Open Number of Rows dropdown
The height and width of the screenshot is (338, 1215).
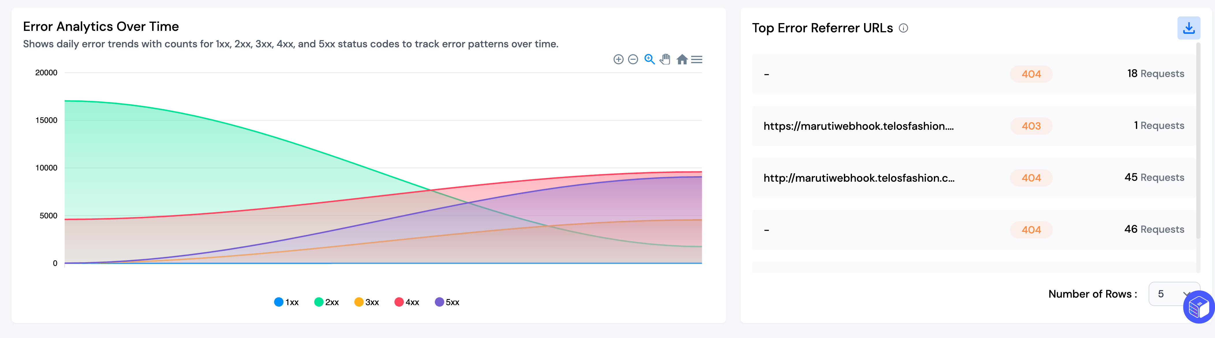click(1173, 294)
